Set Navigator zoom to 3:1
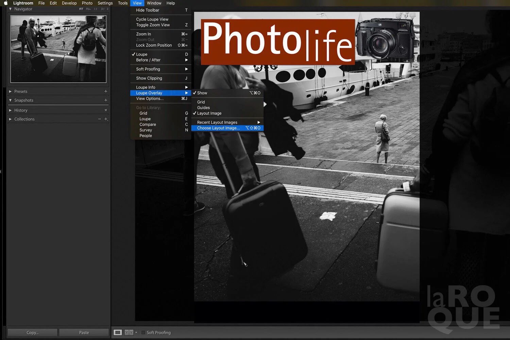Viewport: 510px width, 340px height. [103, 9]
